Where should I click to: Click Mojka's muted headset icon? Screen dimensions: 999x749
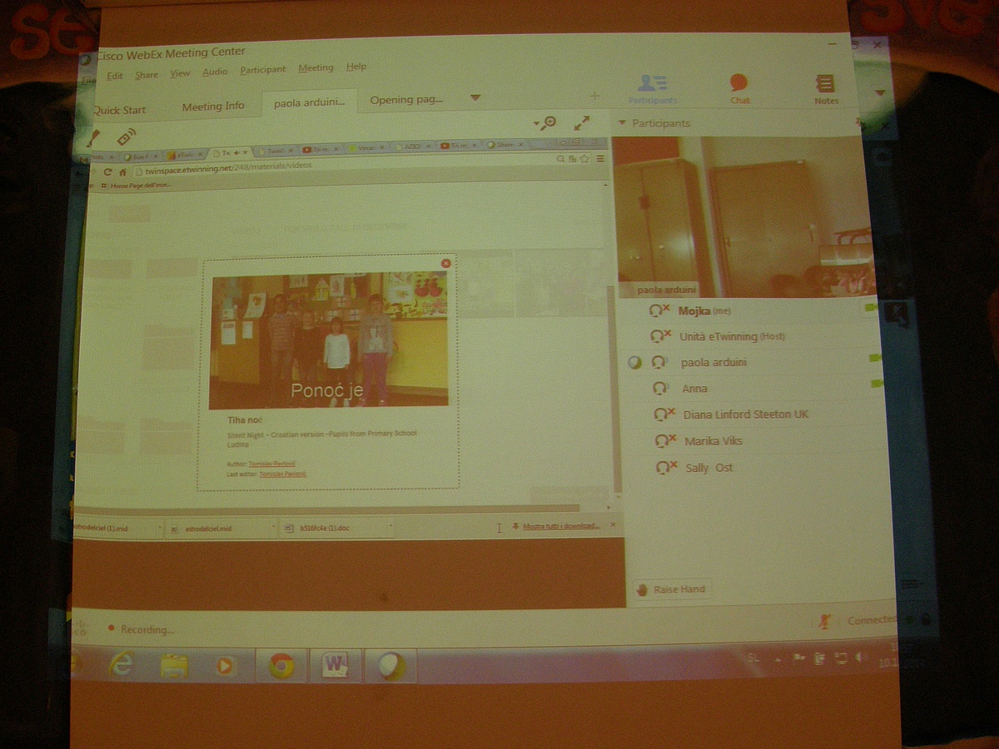[x=660, y=310]
